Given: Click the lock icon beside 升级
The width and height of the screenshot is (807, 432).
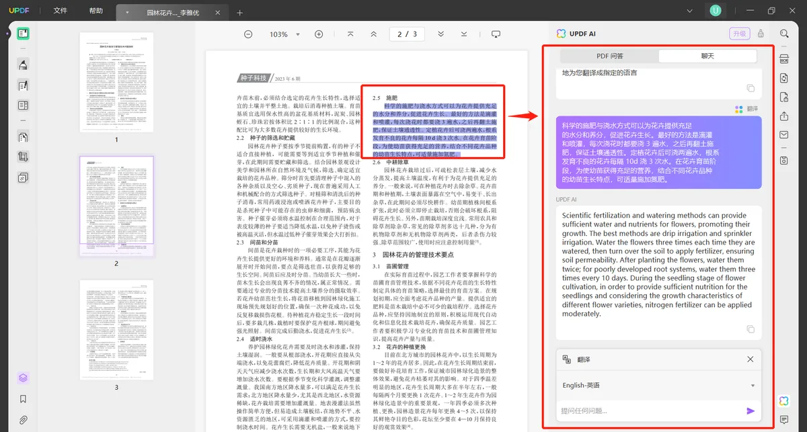Looking at the screenshot, I should click(x=761, y=34).
